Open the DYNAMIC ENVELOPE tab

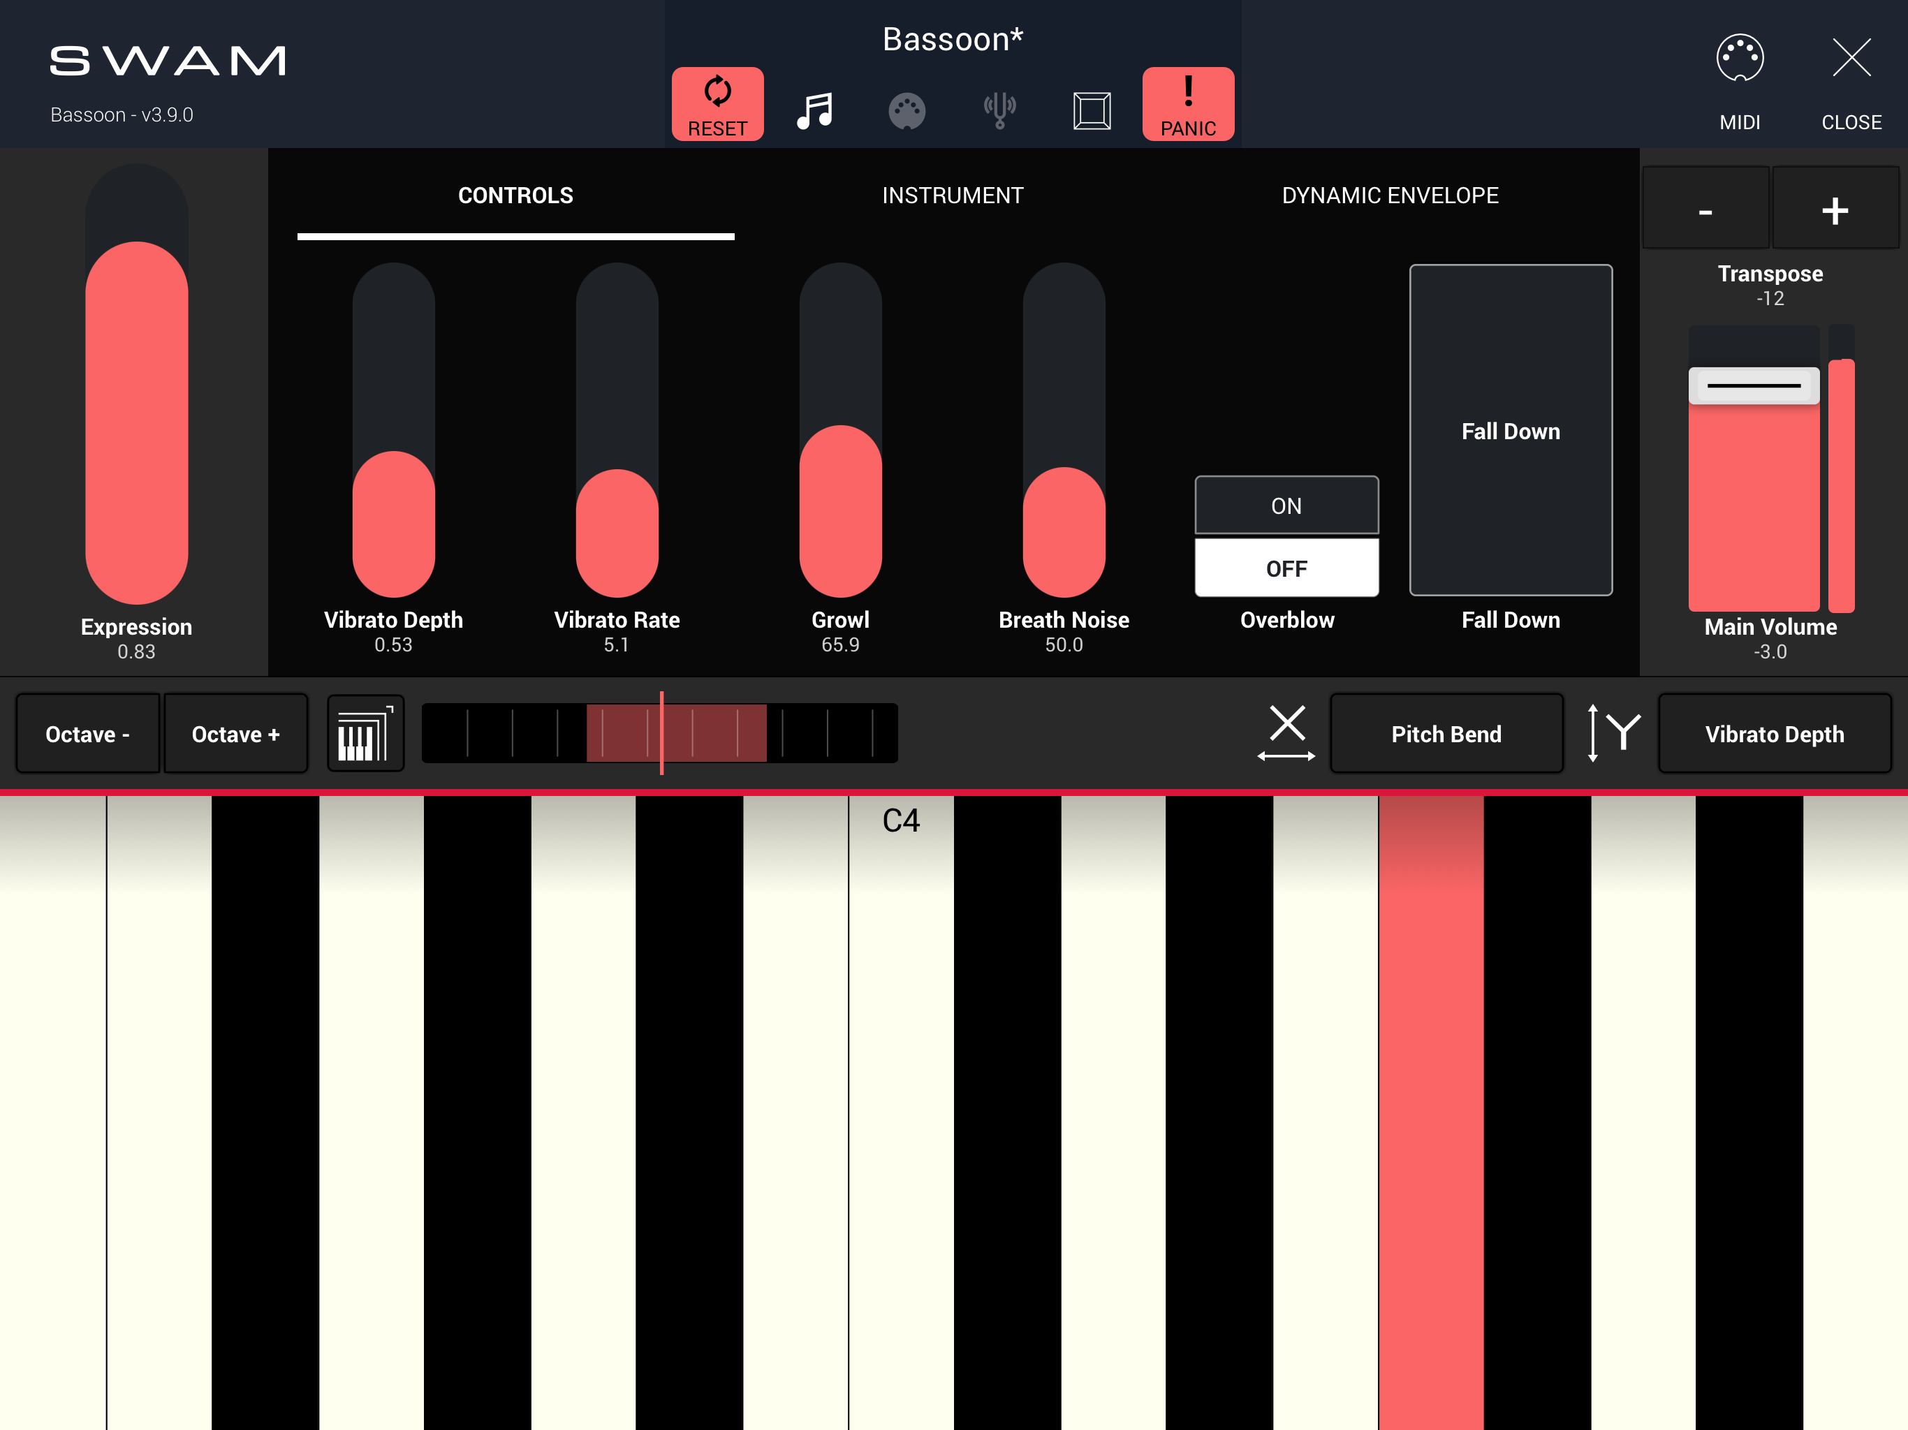point(1390,196)
